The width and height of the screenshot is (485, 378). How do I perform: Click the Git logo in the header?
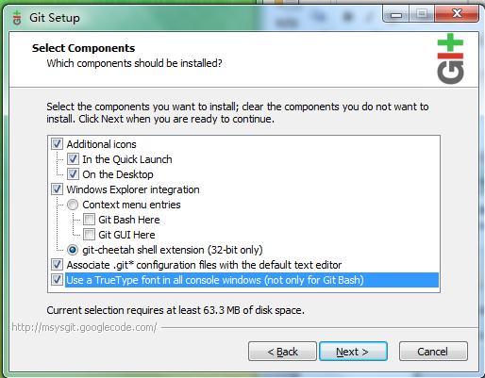click(x=450, y=58)
